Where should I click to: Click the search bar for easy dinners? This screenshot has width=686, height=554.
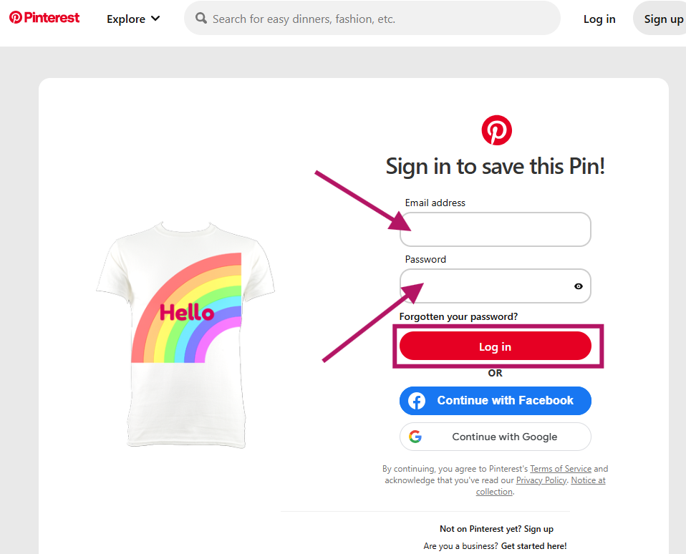pyautogui.click(x=380, y=19)
